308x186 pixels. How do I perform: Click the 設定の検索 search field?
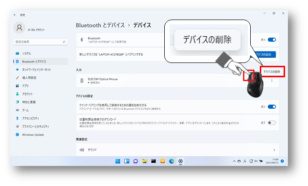point(41,42)
